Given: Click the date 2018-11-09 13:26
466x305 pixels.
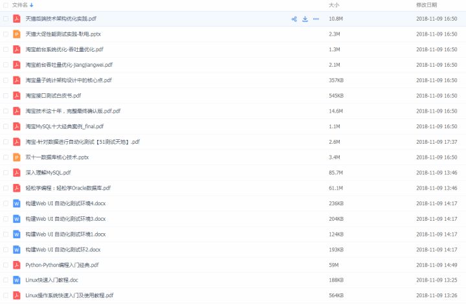Looking at the screenshot, I should [437, 295].
